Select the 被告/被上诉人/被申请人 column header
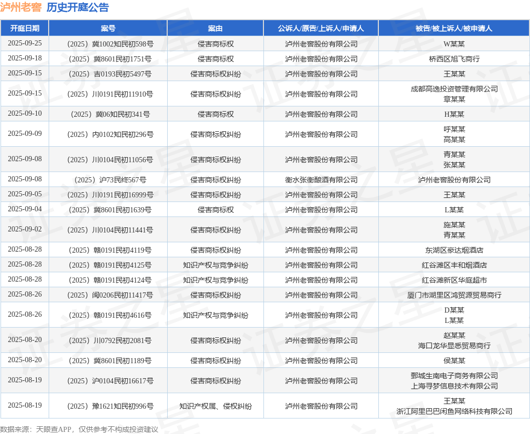 (x=454, y=28)
